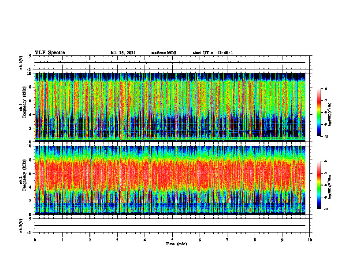Click the ch.1 spectrogram plot area

pos(170,107)
